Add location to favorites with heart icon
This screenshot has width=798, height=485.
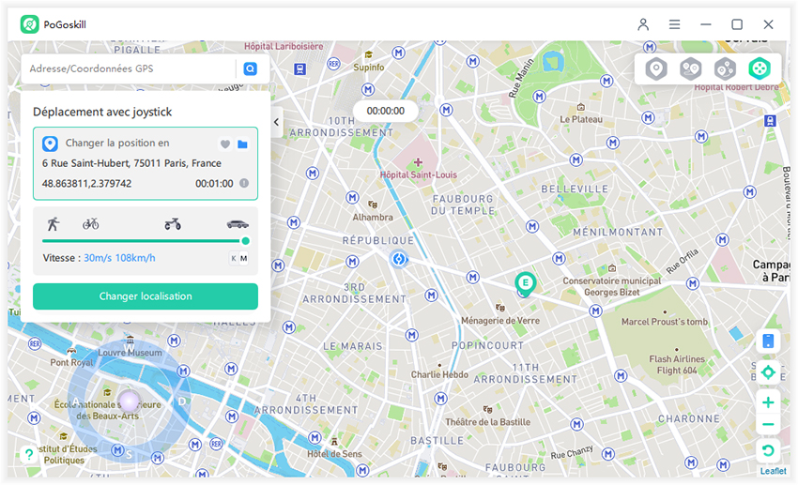click(x=225, y=144)
